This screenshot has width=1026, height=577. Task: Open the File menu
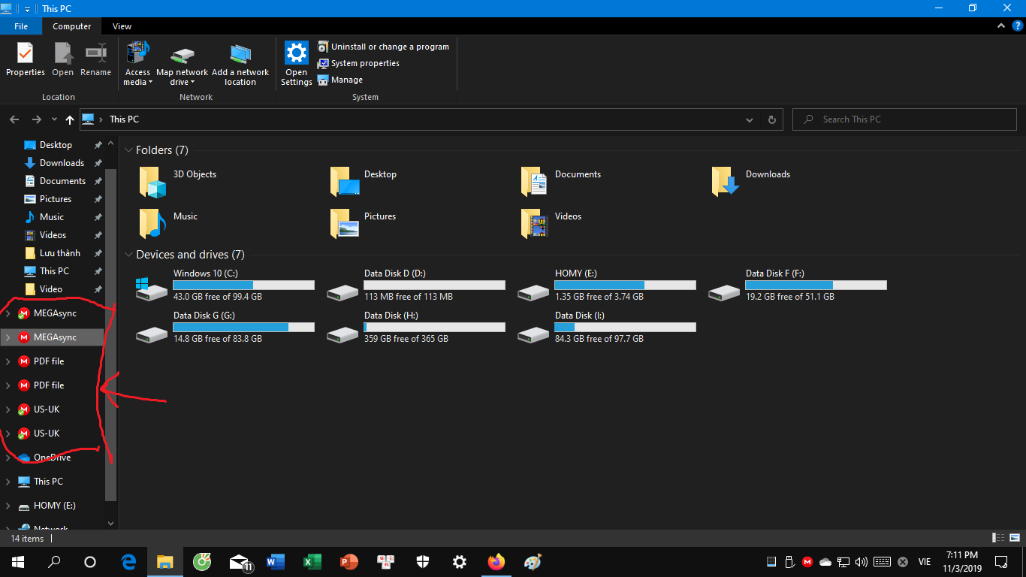click(x=21, y=26)
